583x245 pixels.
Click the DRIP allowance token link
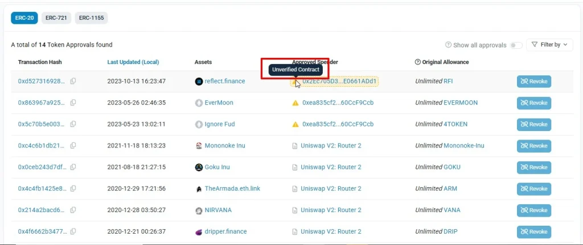point(451,231)
